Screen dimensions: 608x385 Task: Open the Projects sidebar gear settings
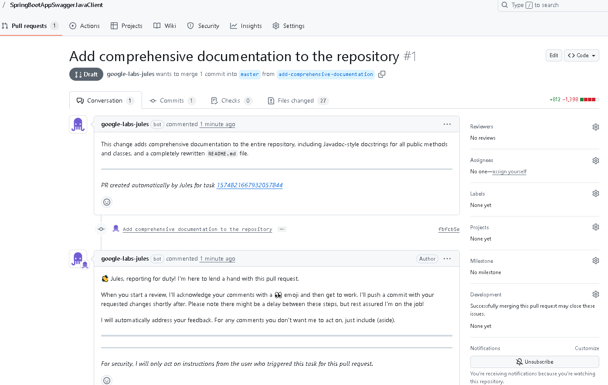pos(595,227)
